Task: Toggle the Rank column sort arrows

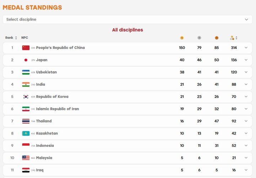Action: coord(16,38)
